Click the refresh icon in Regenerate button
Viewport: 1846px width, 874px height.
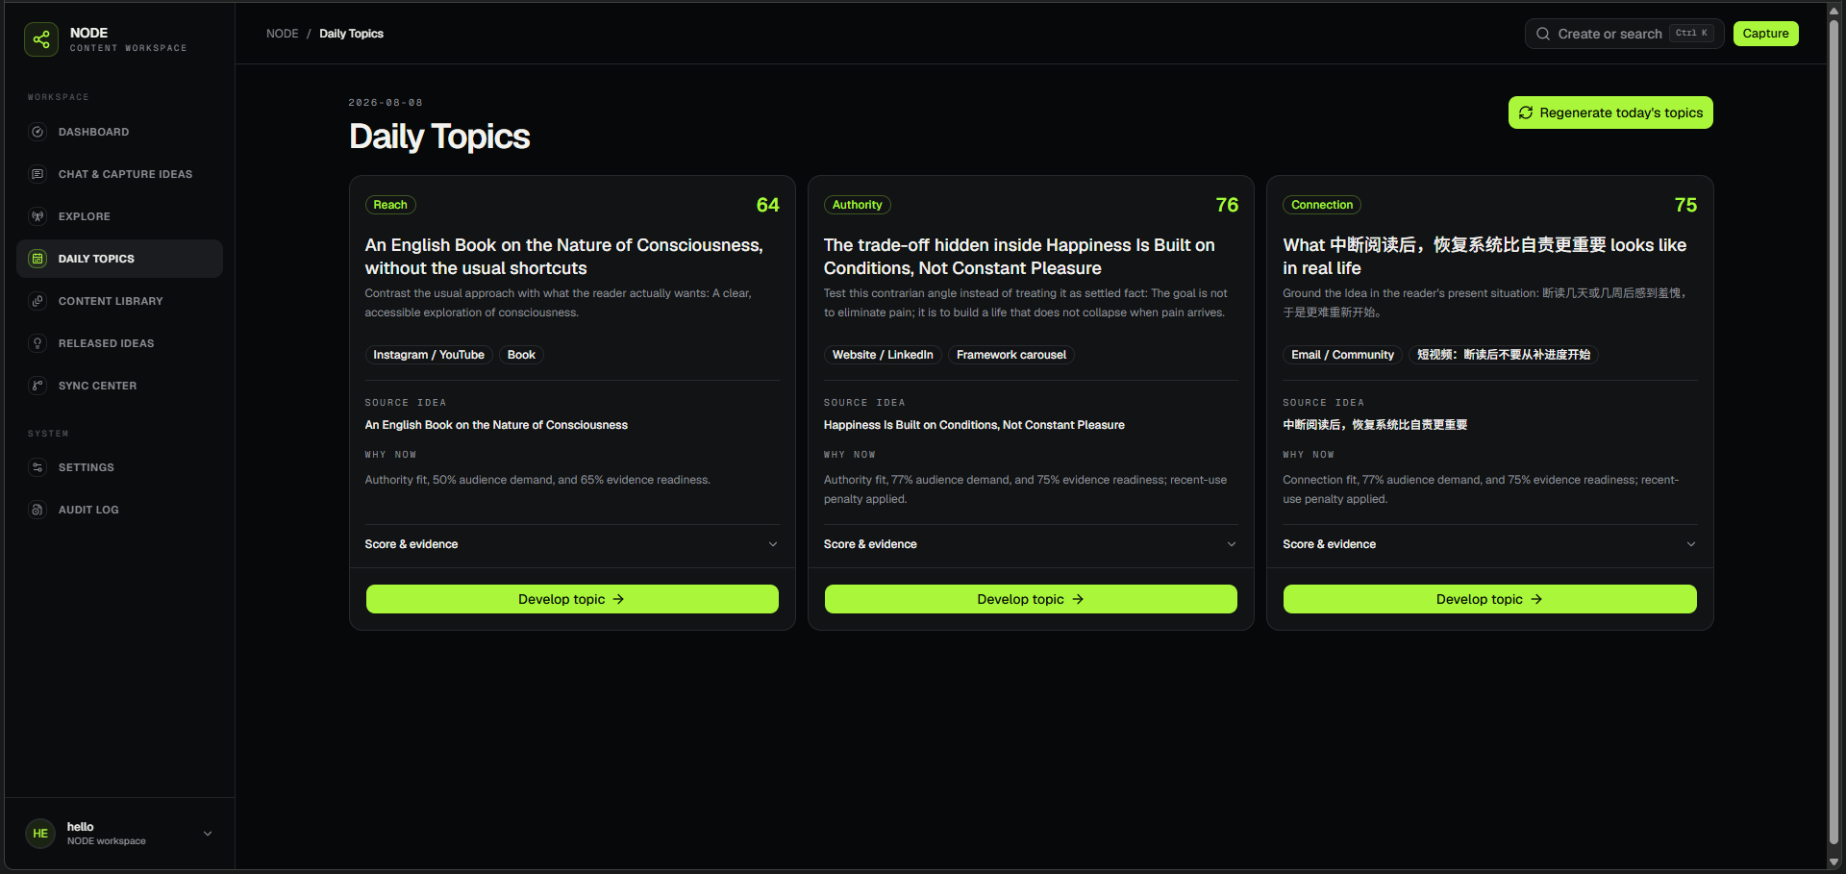pyautogui.click(x=1526, y=112)
